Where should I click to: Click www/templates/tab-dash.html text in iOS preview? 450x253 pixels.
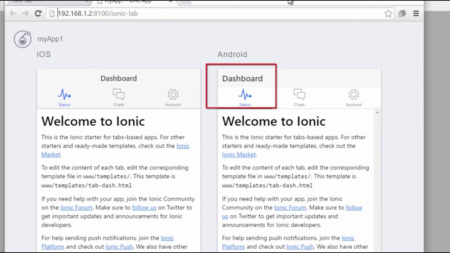(x=86, y=185)
